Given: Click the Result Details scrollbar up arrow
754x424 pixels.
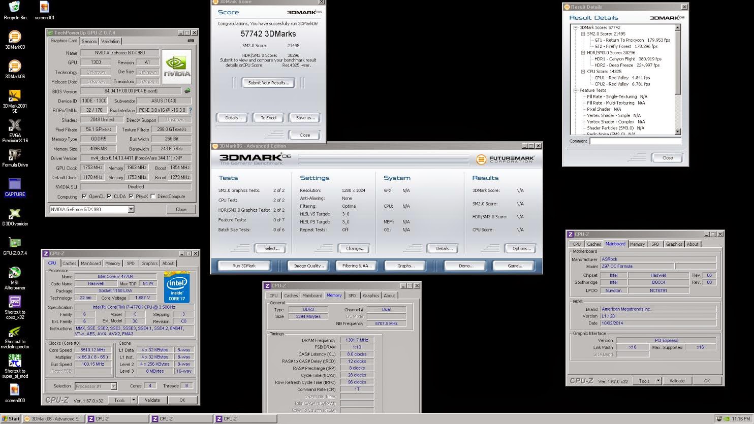Looking at the screenshot, I should click(678, 27).
